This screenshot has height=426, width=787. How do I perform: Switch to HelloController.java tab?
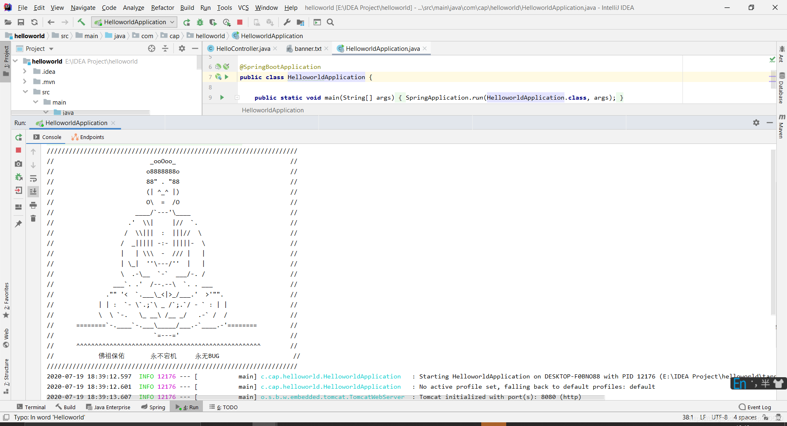239,48
